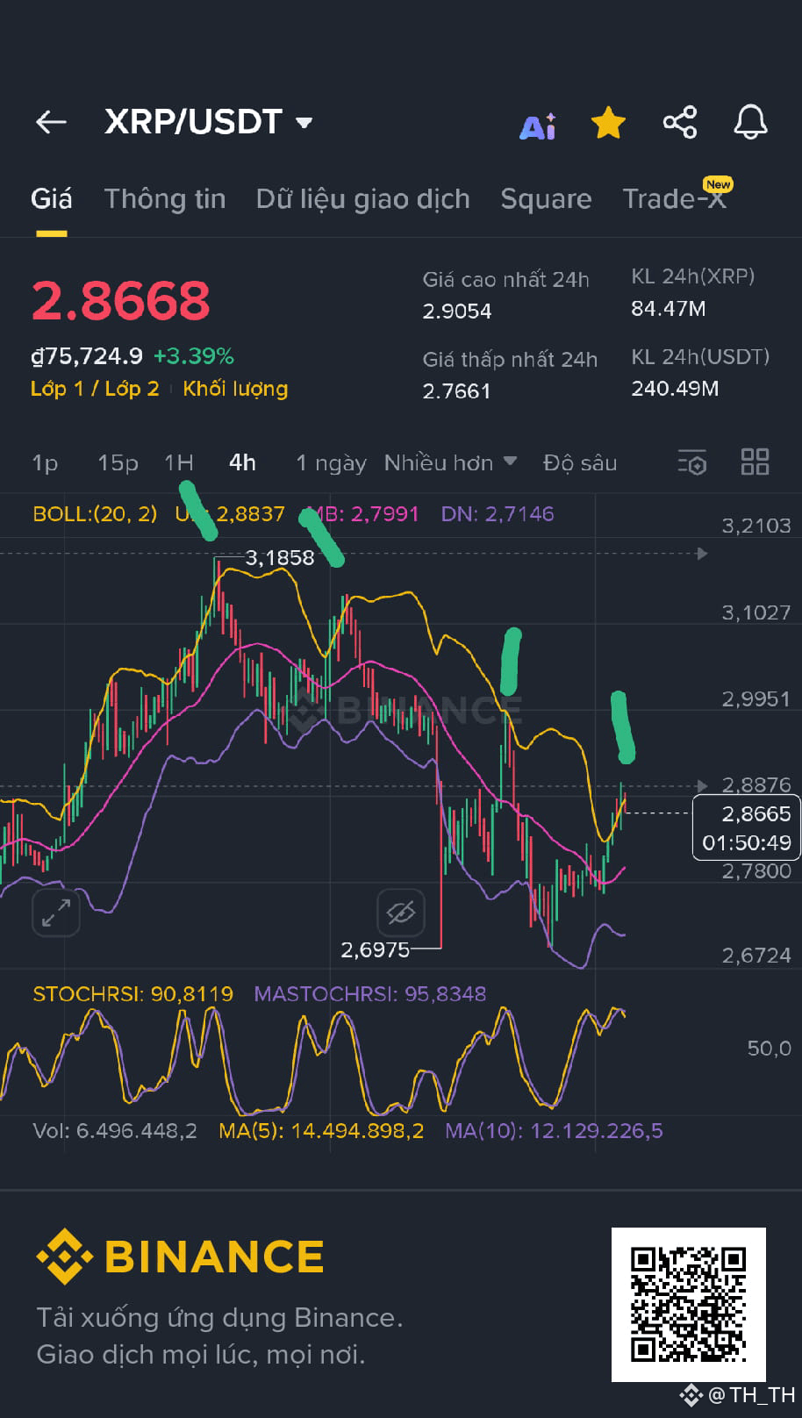Open the Dữ liệu giao dịch tab

pyautogui.click(x=362, y=199)
